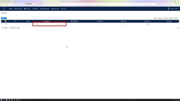Sort by RAM Limit column header
The image size is (180, 101).
point(124,21)
